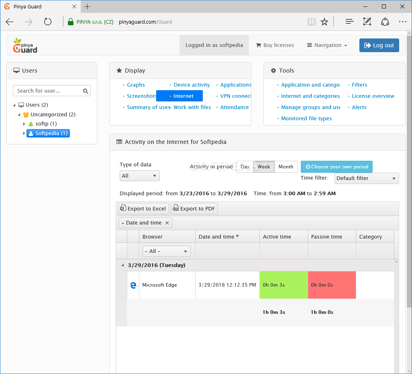This screenshot has width=412, height=374.
Task: Click Export to Excel button
Action: [x=143, y=208]
